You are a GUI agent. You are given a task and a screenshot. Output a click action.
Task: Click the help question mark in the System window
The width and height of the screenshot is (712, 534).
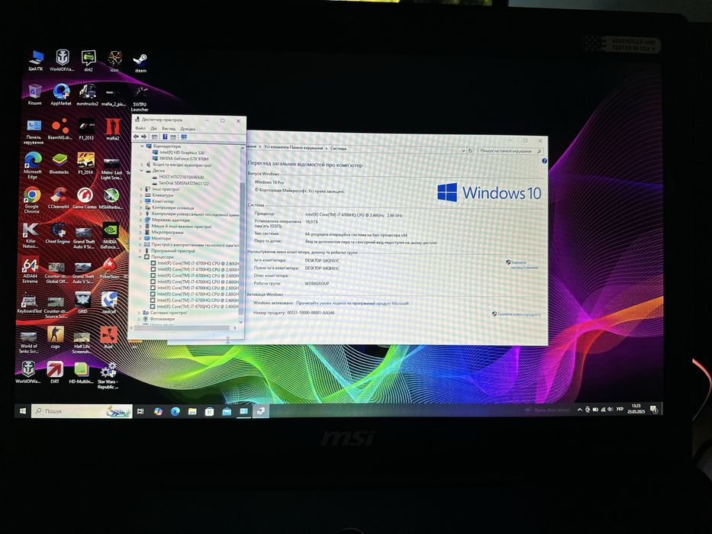pos(544,161)
